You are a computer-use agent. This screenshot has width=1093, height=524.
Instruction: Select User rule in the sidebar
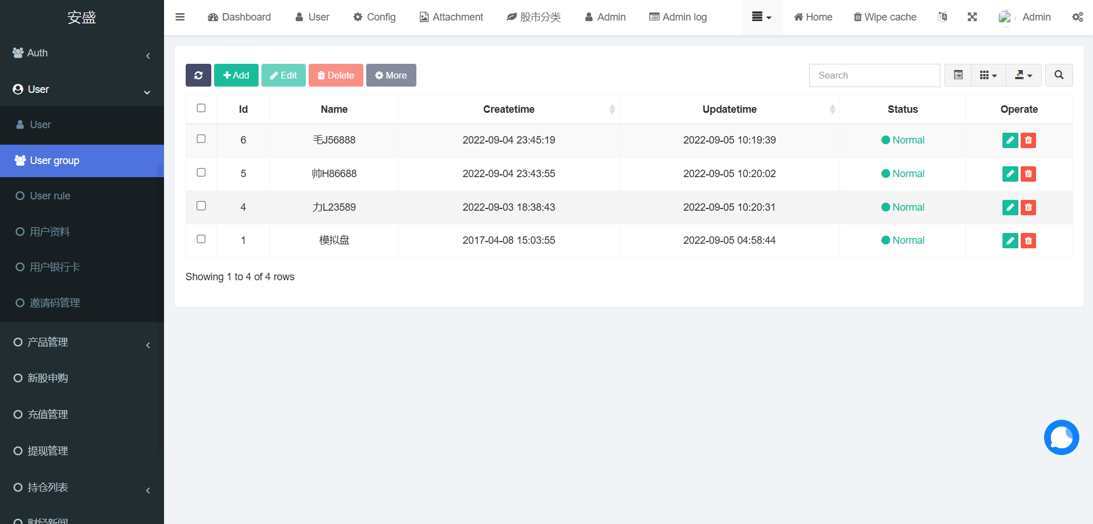[x=50, y=196]
